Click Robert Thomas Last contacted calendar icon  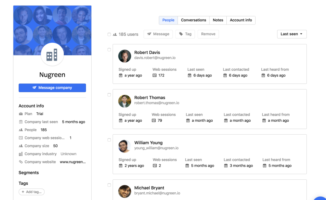[x=226, y=121]
